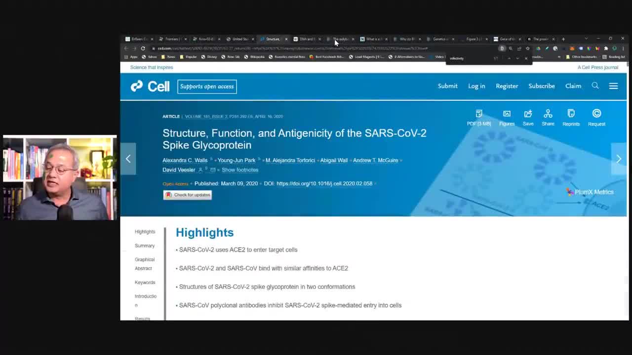Open author Abigail Wall
The width and height of the screenshot is (632, 355).
[x=334, y=160]
